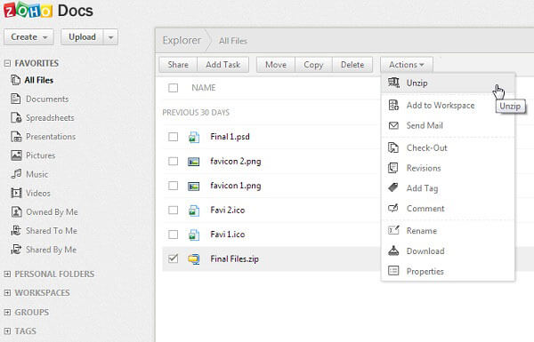Click the Final Files.zip file icon

point(194,259)
